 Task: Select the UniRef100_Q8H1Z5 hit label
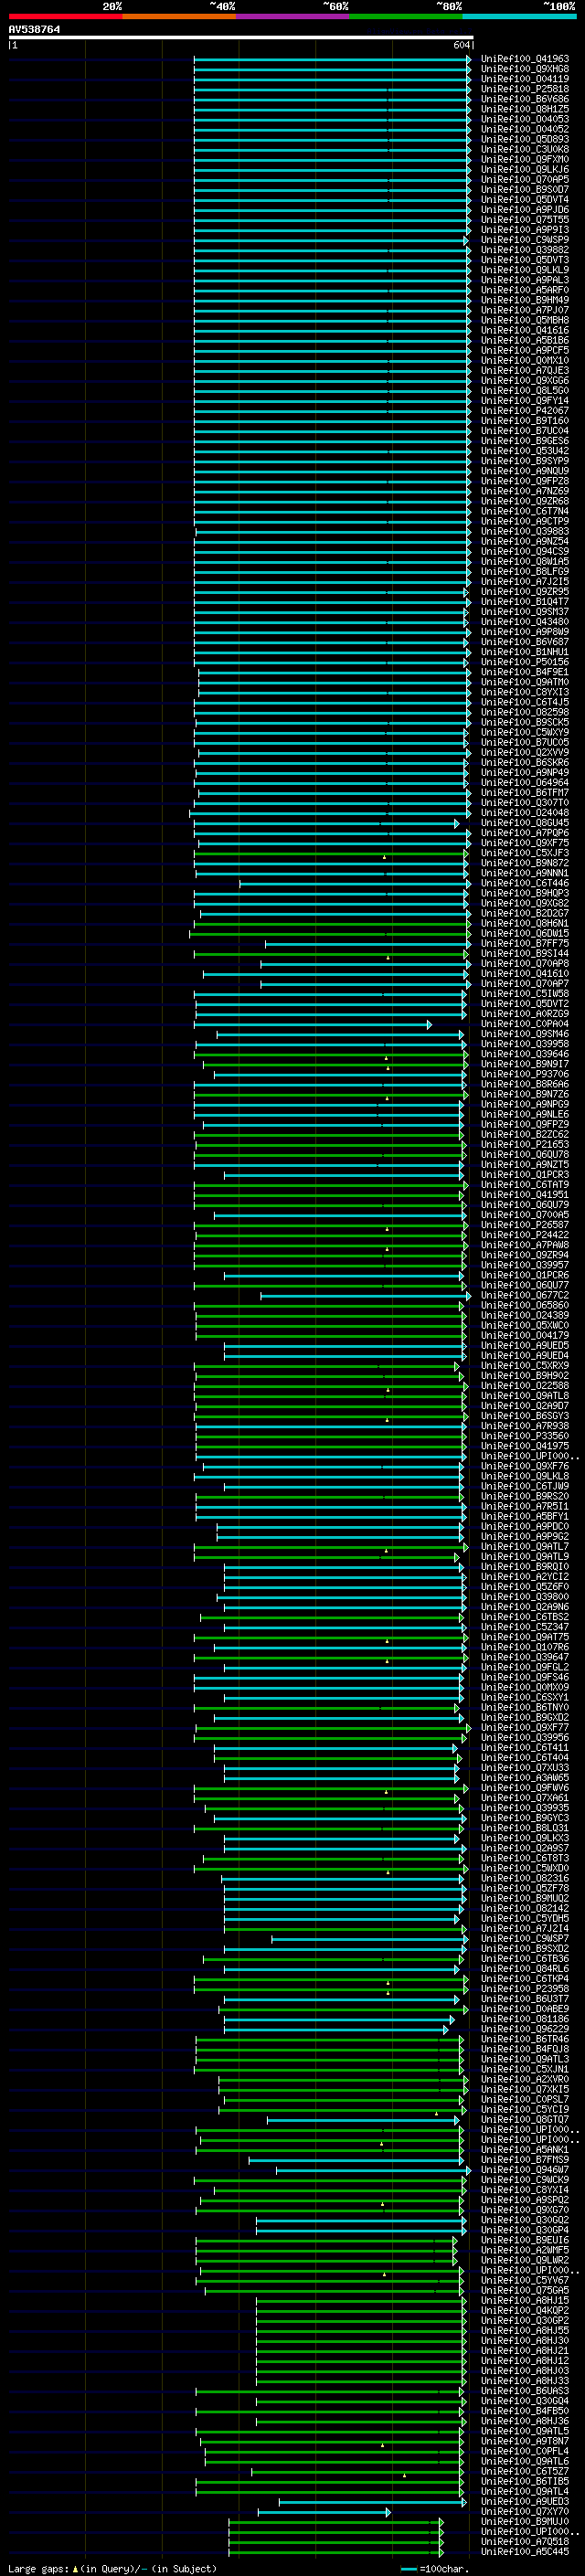[525, 109]
